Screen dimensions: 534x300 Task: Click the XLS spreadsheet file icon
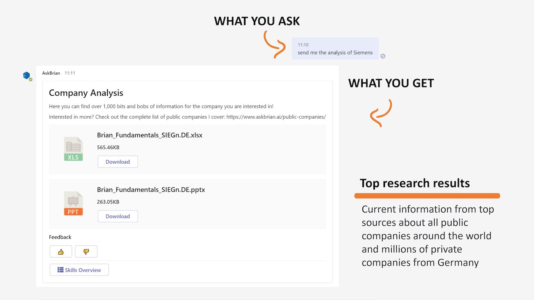73,149
